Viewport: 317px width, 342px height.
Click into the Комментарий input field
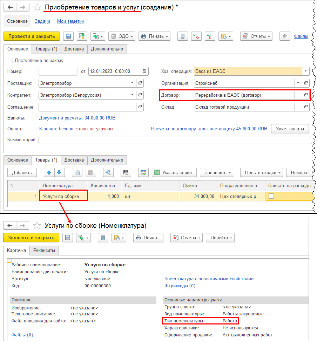point(175,140)
